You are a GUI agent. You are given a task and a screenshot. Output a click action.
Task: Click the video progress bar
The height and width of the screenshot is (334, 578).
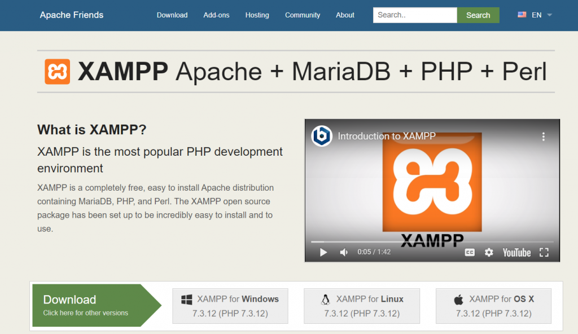pyautogui.click(x=432, y=241)
